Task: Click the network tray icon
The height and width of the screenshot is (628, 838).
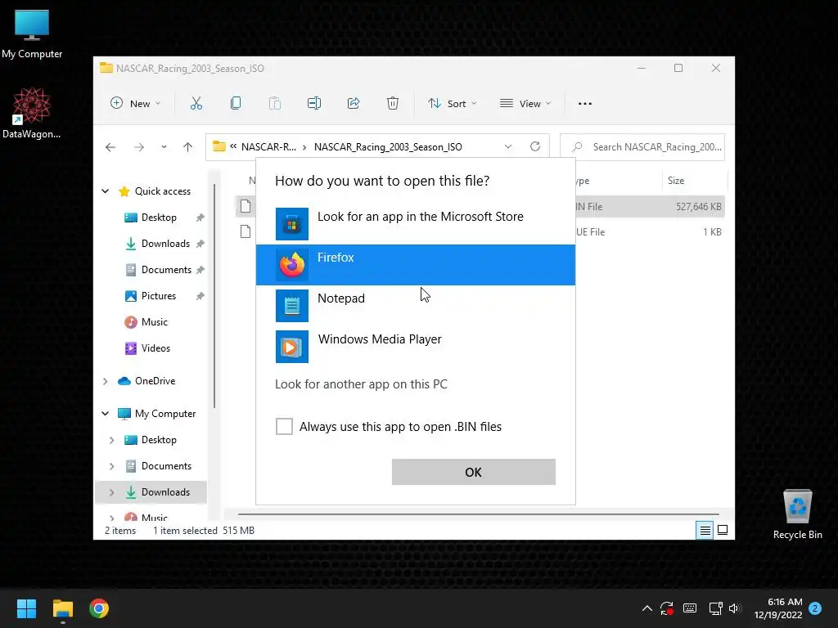Action: click(x=715, y=608)
